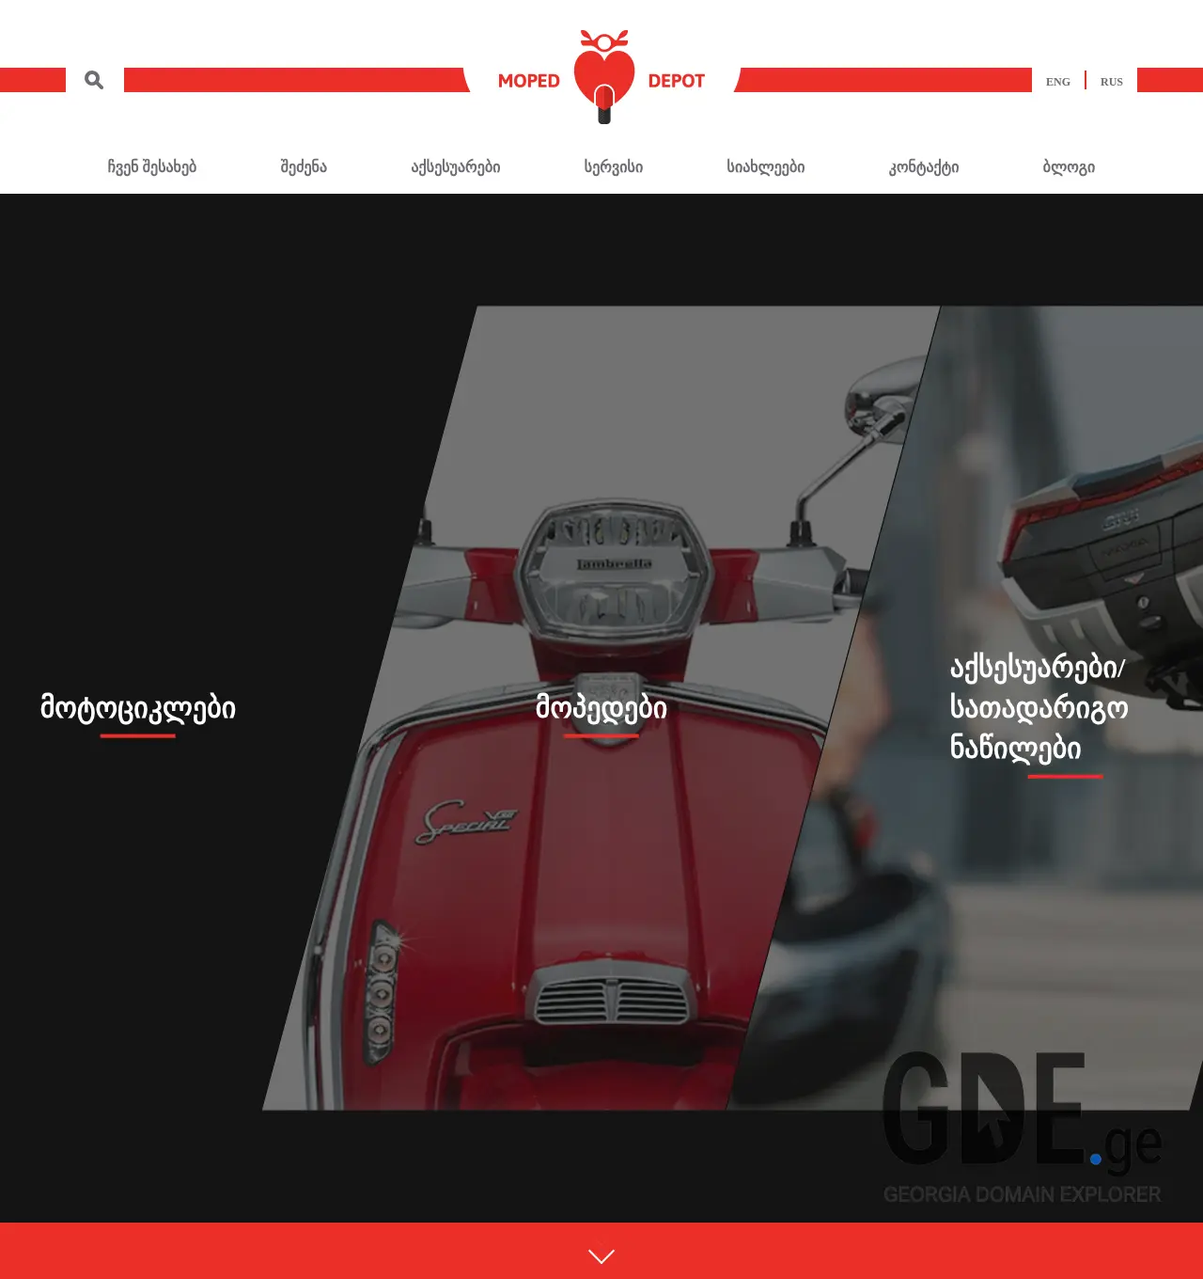Toggle the language divider between ENG and RUS
Viewport: 1203px width, 1279px height.
1085,80
